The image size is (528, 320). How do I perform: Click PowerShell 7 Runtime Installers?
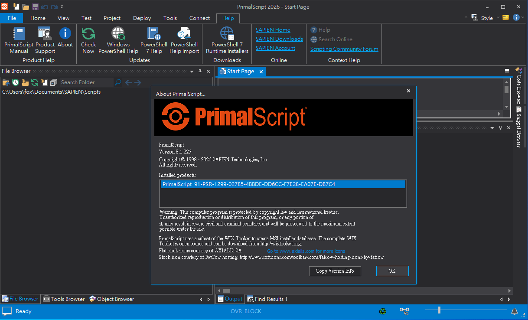click(x=227, y=40)
